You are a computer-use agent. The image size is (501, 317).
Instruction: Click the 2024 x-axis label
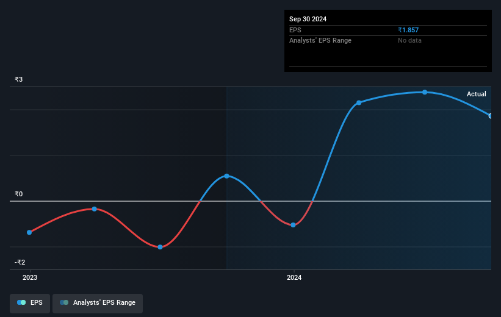[294, 277]
